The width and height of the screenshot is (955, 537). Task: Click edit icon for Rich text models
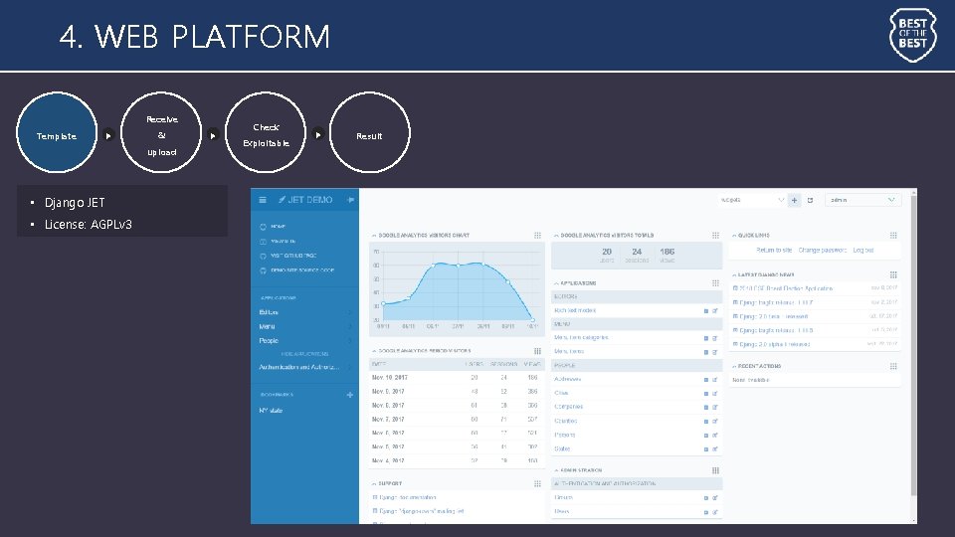point(715,310)
